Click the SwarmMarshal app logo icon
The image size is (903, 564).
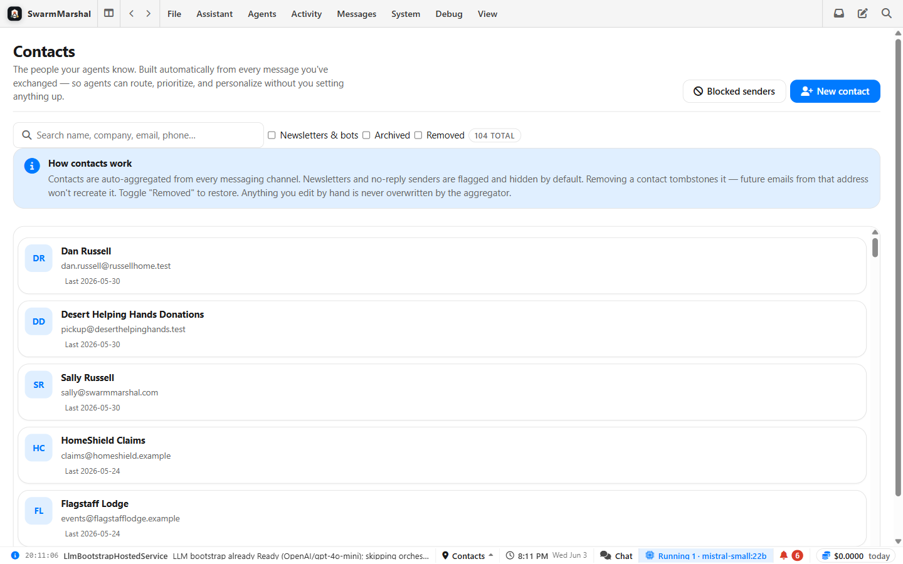tap(15, 14)
